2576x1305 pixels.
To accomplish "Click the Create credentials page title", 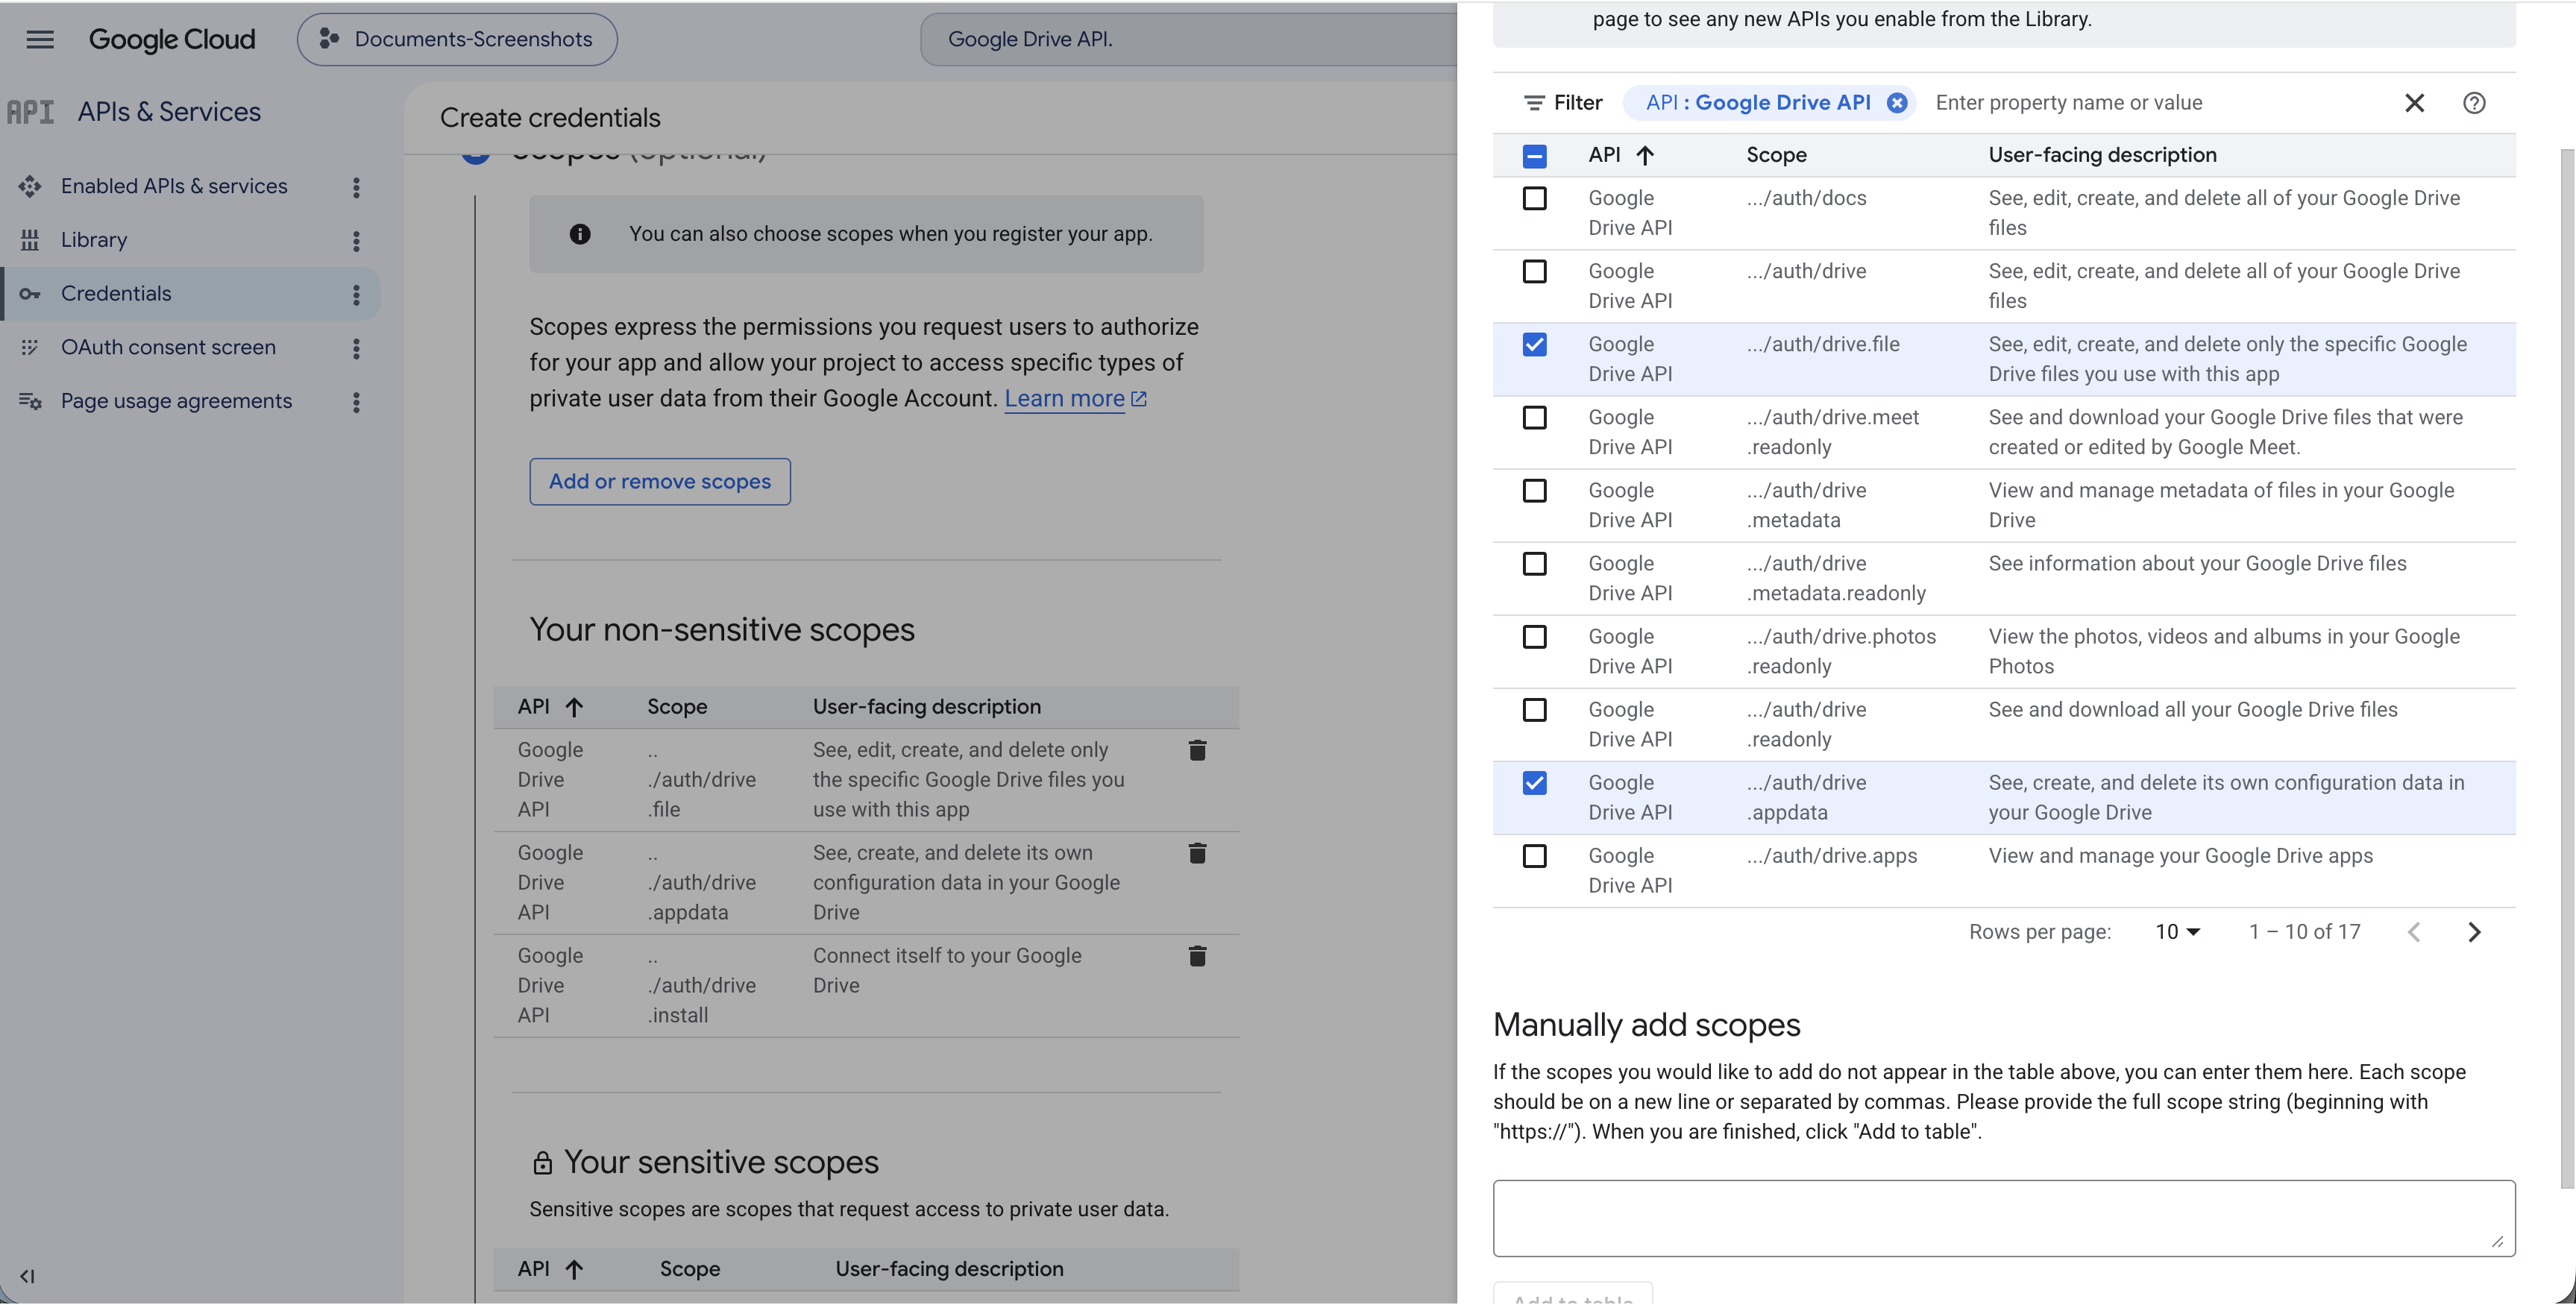I will point(550,118).
